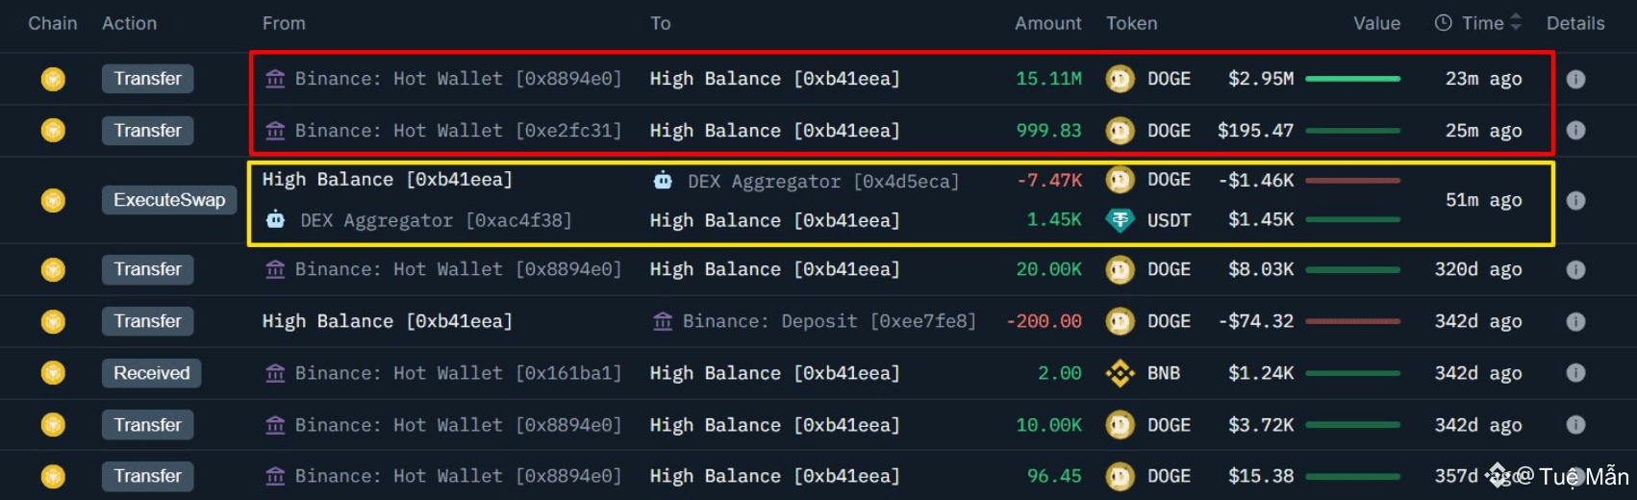This screenshot has height=500, width=1637.
Task: Click the ExecuteSwap action badge
Action: click(x=169, y=200)
